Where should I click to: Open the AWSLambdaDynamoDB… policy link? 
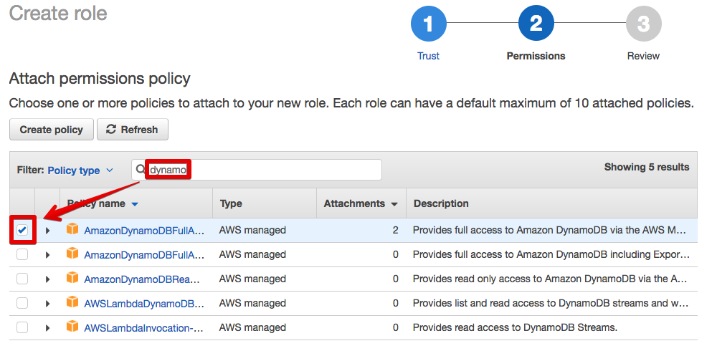pos(144,304)
